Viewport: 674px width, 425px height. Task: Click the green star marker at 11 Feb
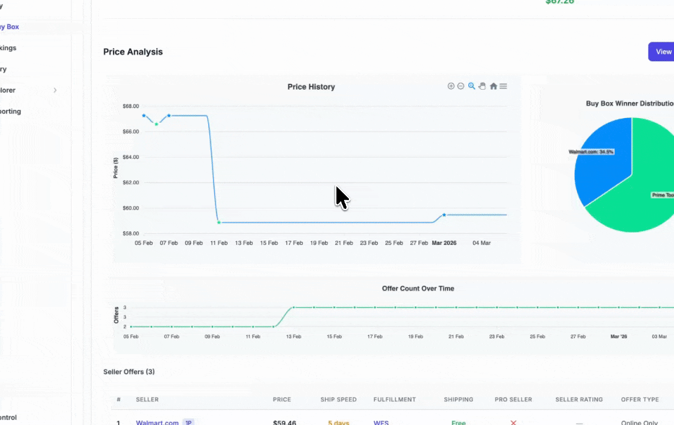click(219, 223)
